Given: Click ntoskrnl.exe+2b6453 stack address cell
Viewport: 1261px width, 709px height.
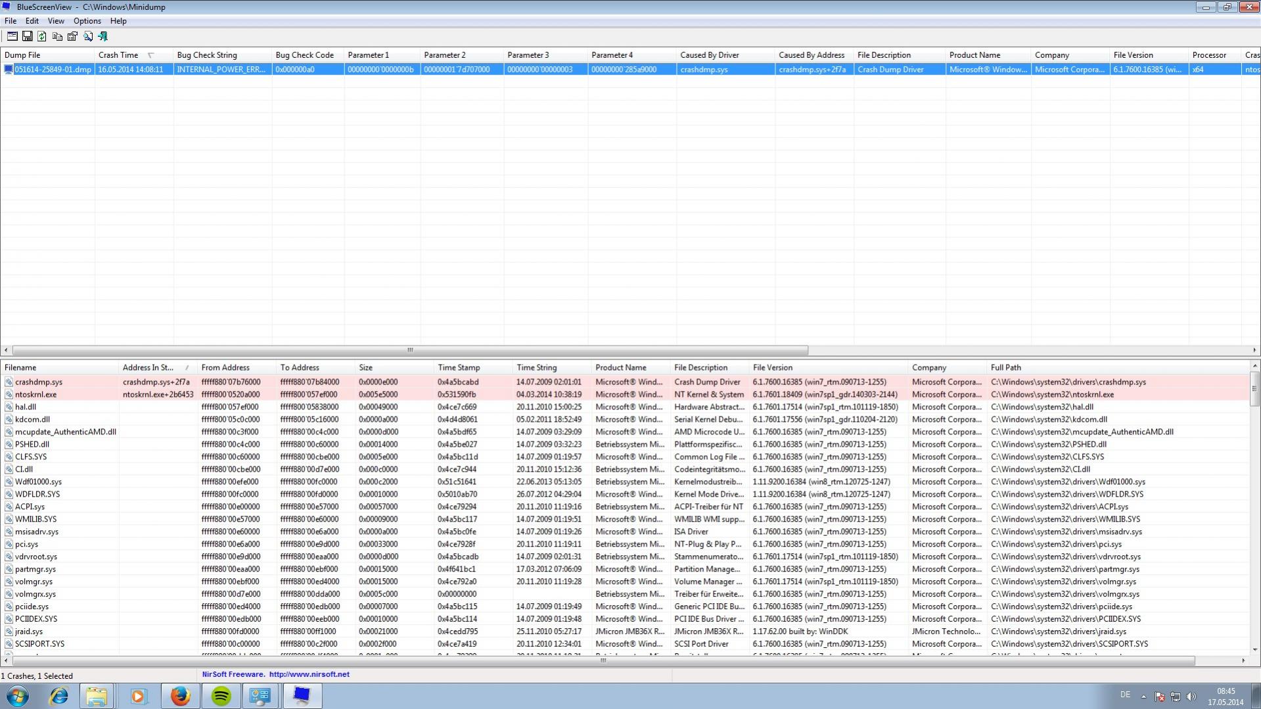Looking at the screenshot, I should coord(158,394).
